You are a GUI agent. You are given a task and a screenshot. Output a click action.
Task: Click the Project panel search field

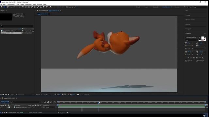(x=17, y=26)
